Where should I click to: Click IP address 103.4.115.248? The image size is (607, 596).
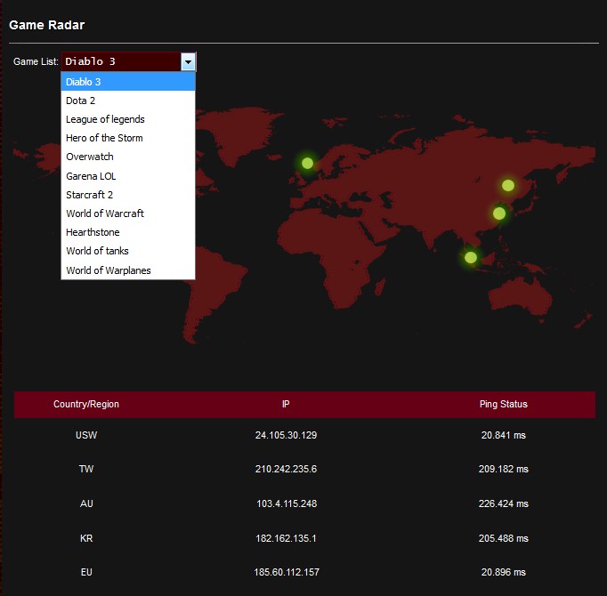[287, 503]
